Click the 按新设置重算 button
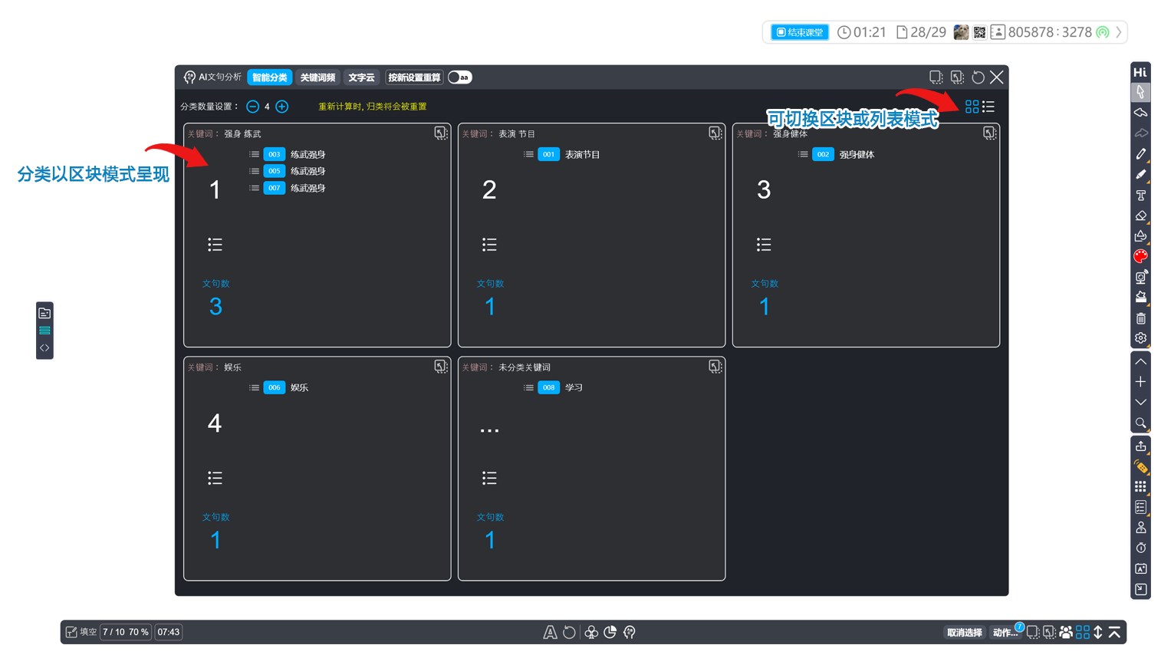 click(414, 77)
